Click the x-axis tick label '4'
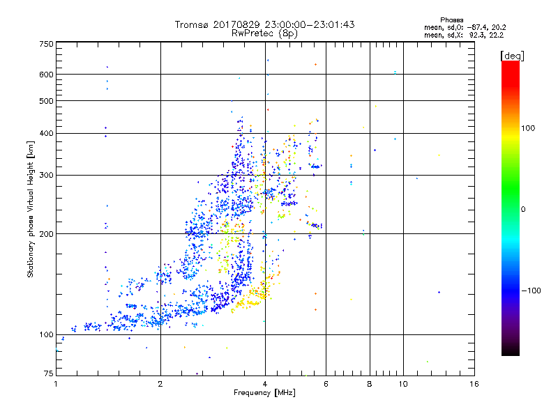Image resolution: width=558 pixels, height=418 pixels. click(265, 384)
